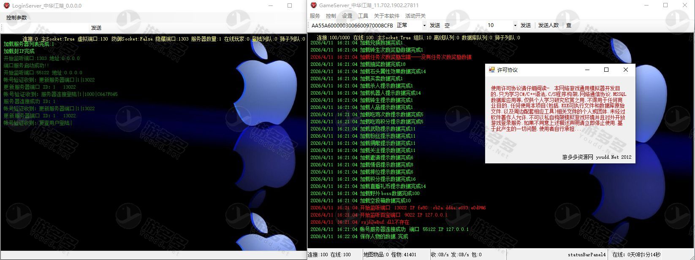The height and width of the screenshot is (260, 695).
Task: Click the 许可协议 dialog window icon
Action: tap(491, 70)
